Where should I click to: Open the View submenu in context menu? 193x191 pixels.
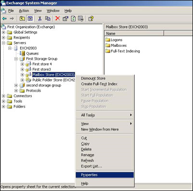(x=104, y=123)
